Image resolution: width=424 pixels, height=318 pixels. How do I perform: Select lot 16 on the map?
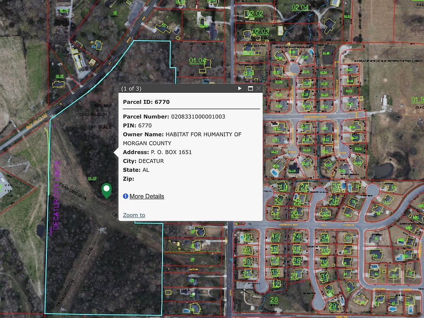coord(275,237)
